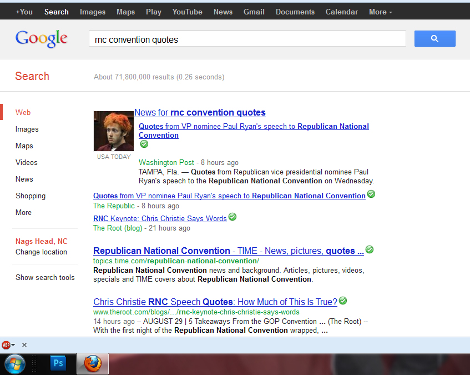The height and width of the screenshot is (375, 470).
Task: Open The Republic Paul Ryan quotes link
Action: (x=229, y=196)
